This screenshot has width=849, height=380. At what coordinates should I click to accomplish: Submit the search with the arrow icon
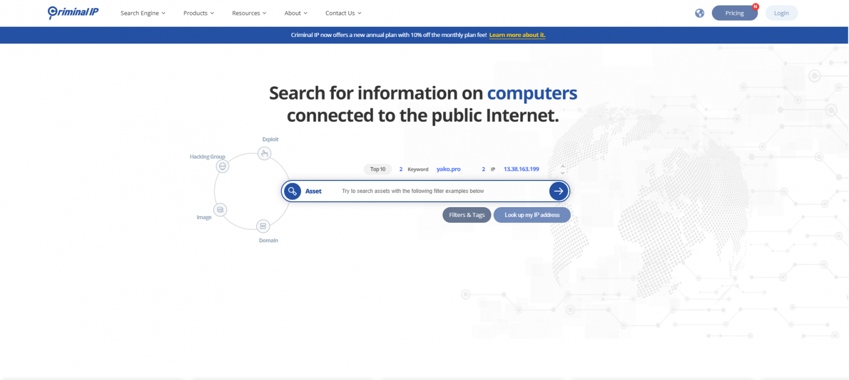pos(558,191)
